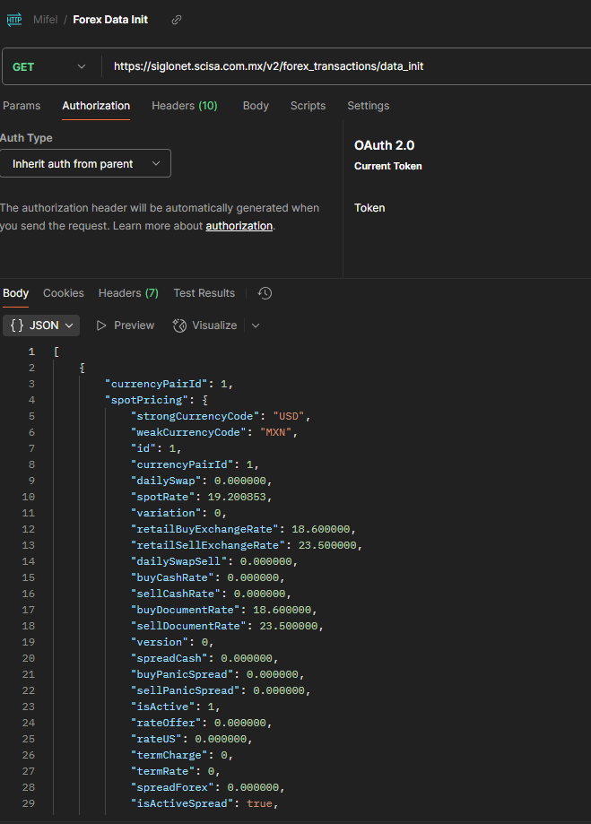Select the request Settings tab
591x824 pixels.
368,106
